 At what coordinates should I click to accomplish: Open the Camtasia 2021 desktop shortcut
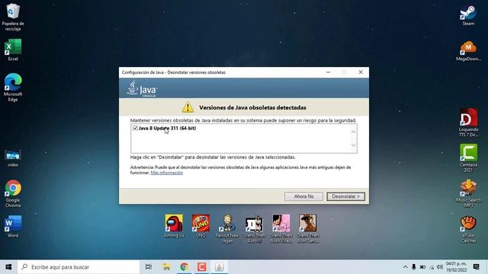click(x=468, y=158)
